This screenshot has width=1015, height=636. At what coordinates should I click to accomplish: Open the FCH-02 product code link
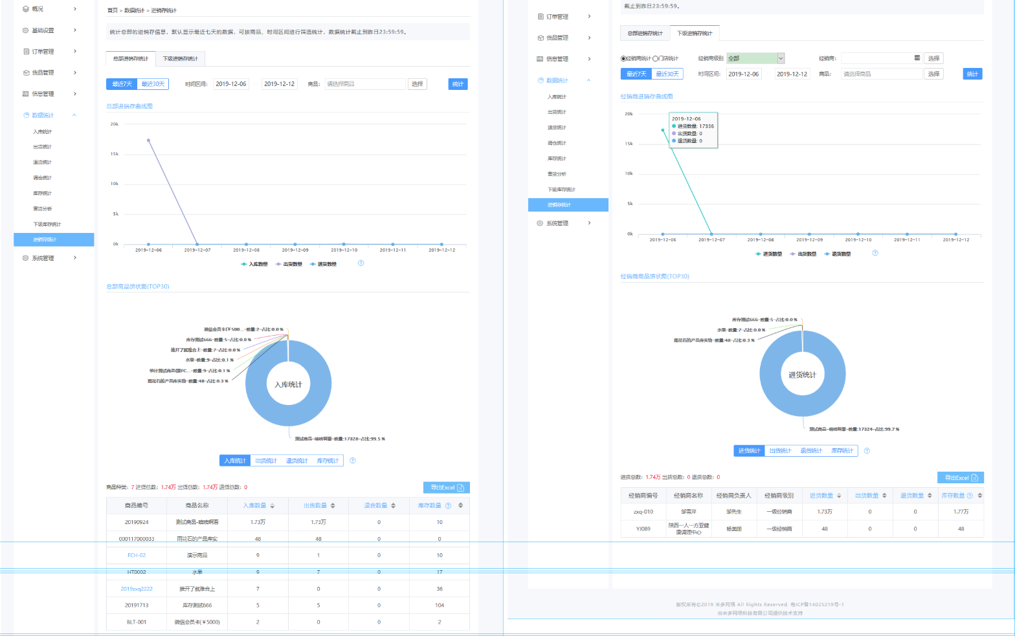(x=137, y=555)
